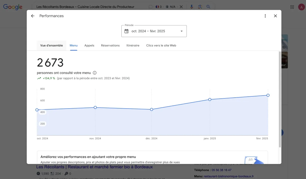Switch to Itinéraire tab
306x179 pixels.
133,46
